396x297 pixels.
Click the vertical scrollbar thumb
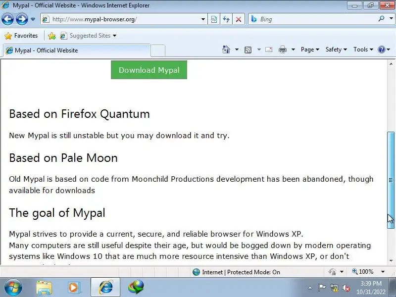point(391,180)
